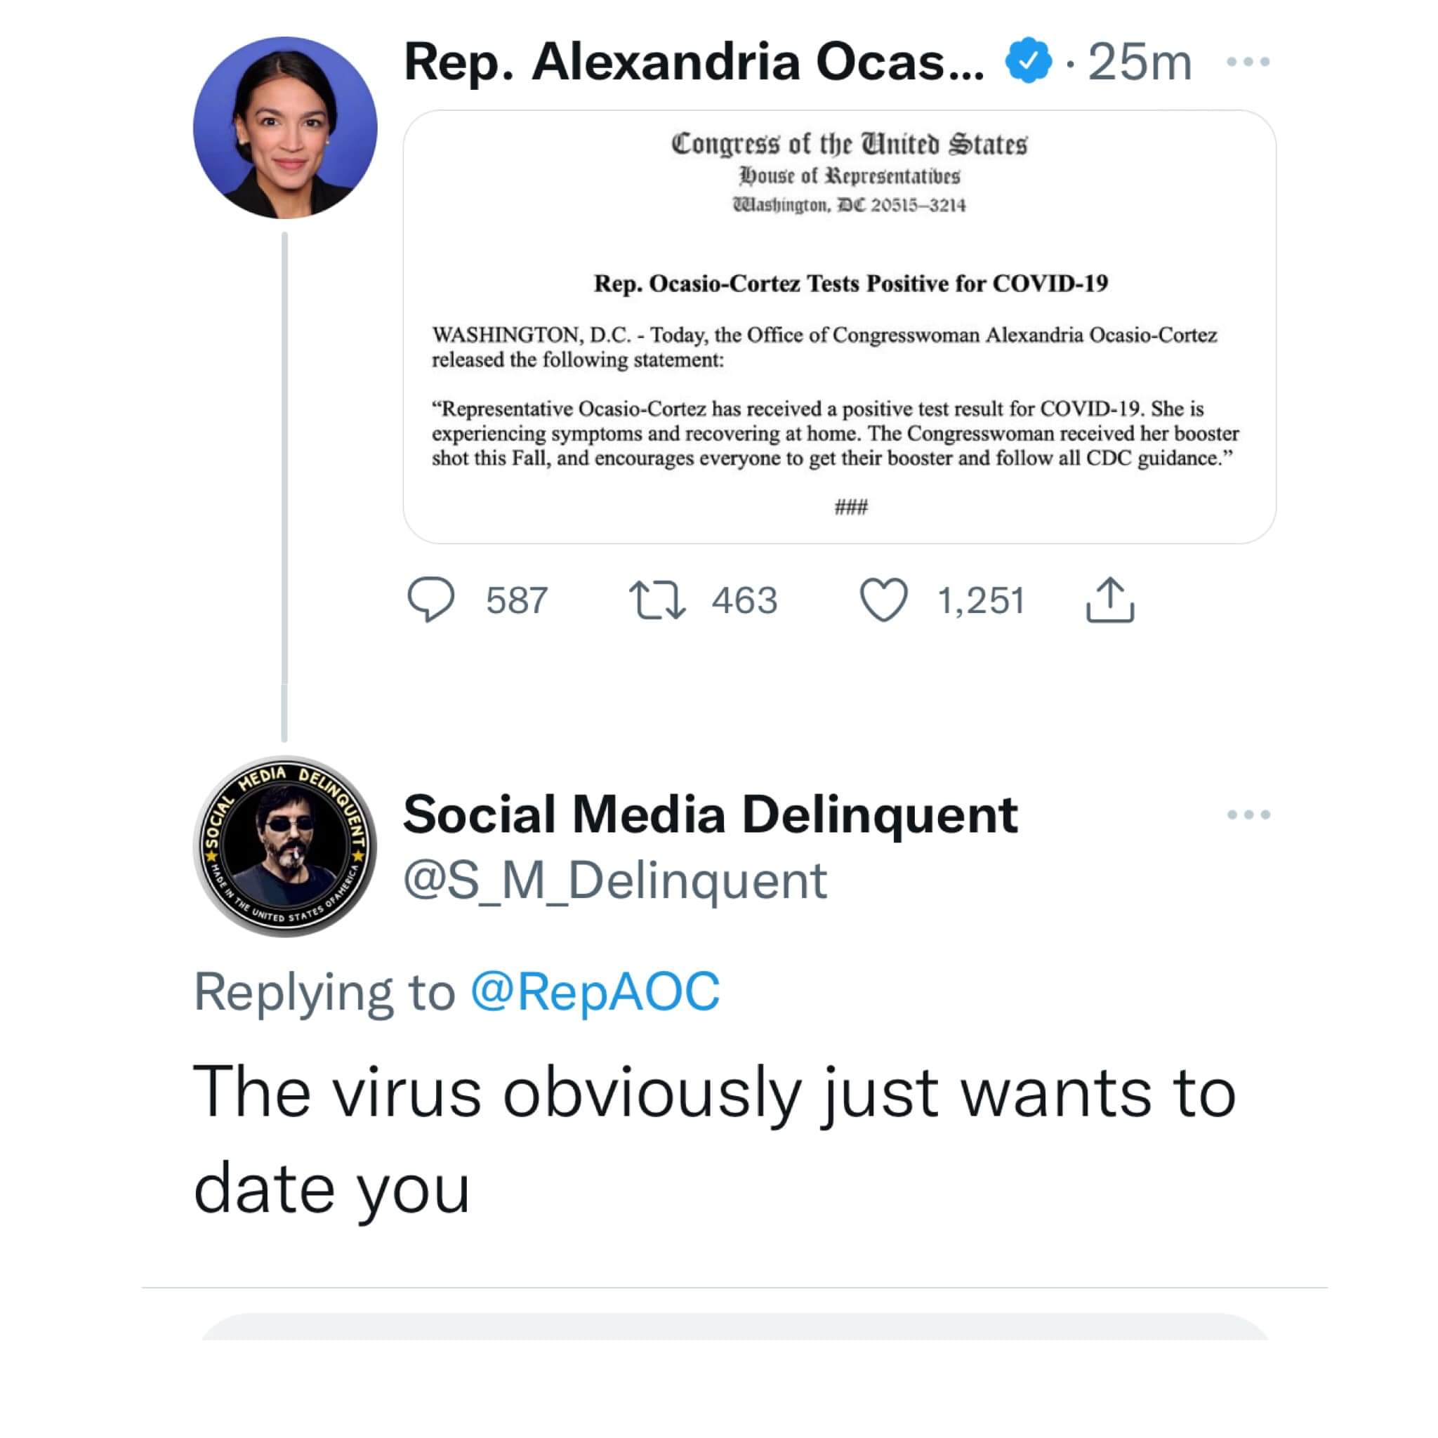Click the reply speech bubble icon

[x=431, y=599]
